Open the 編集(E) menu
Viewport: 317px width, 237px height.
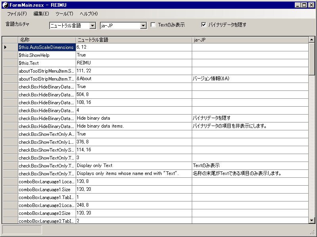[x=41, y=14]
